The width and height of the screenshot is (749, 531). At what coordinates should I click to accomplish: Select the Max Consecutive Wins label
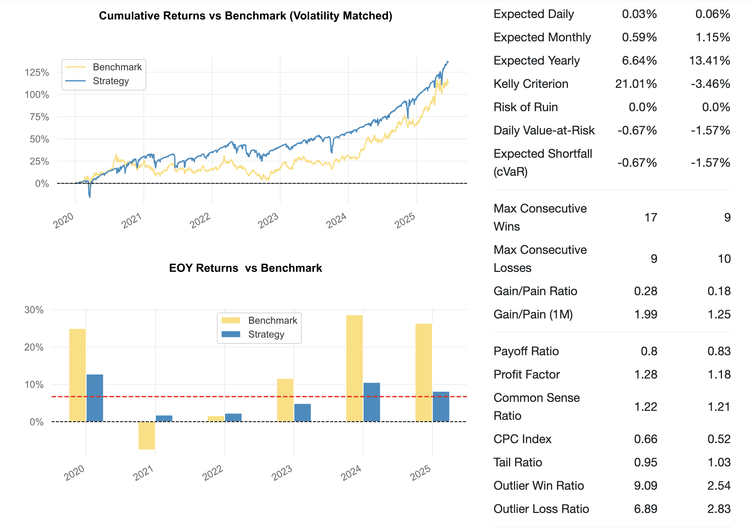click(x=540, y=217)
